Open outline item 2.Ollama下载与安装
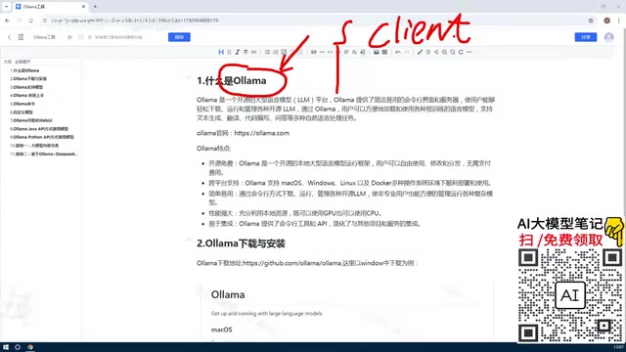Image resolution: width=626 pixels, height=352 pixels. point(28,78)
